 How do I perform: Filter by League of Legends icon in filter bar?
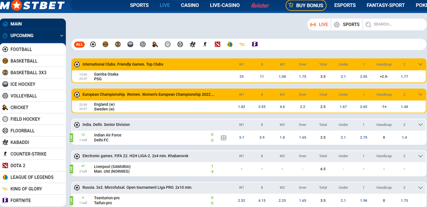tap(230, 44)
